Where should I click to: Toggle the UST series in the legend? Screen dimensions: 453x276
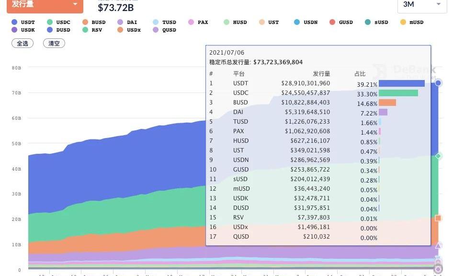[x=269, y=22]
